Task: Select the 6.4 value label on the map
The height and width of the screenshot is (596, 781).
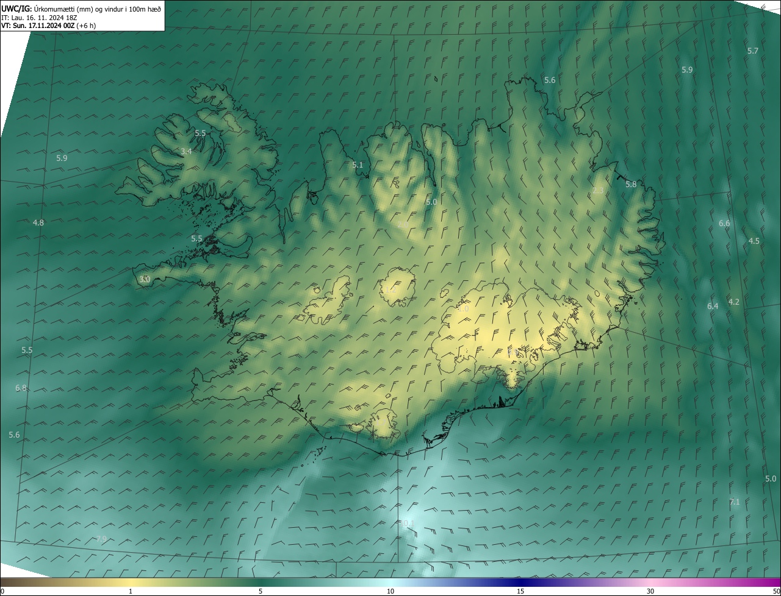Action: click(x=713, y=306)
